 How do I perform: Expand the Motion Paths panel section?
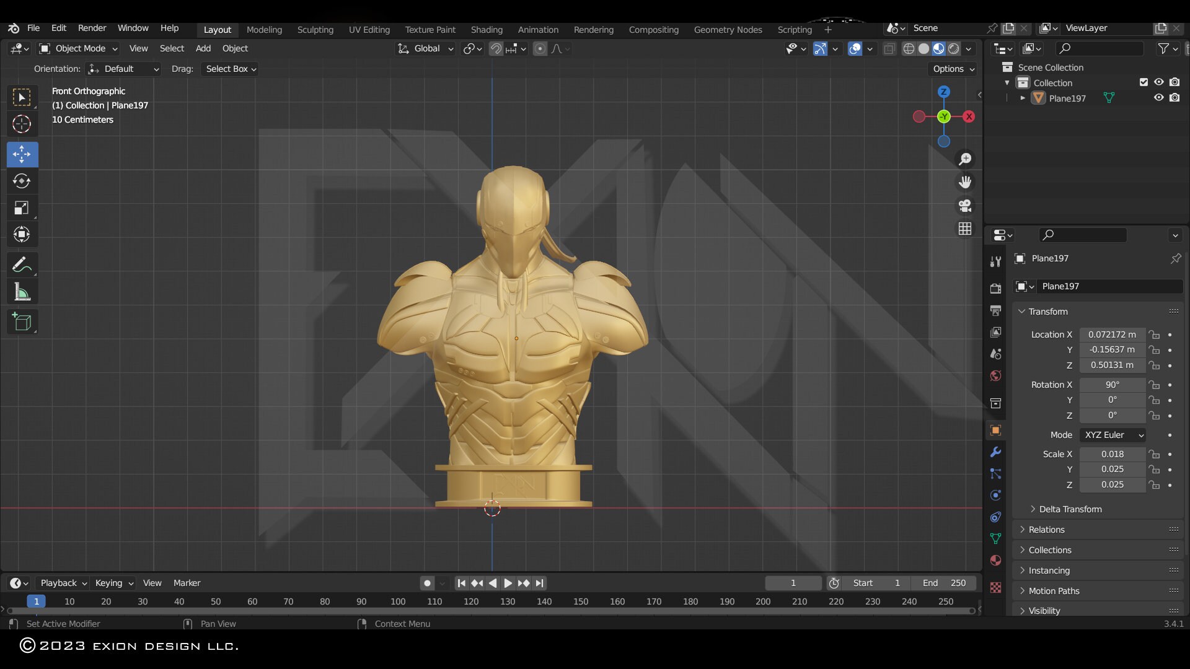click(x=1055, y=590)
